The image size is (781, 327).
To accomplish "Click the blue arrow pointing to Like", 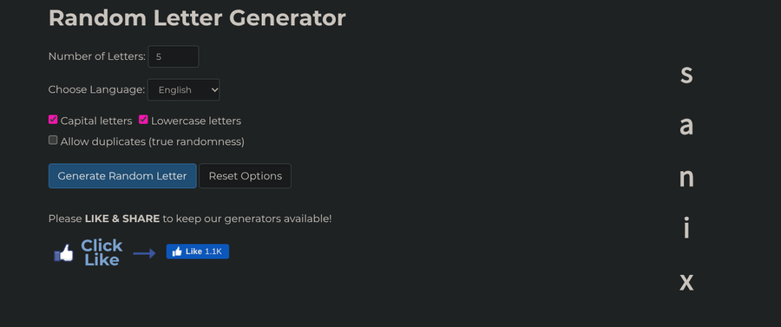I will pos(144,253).
